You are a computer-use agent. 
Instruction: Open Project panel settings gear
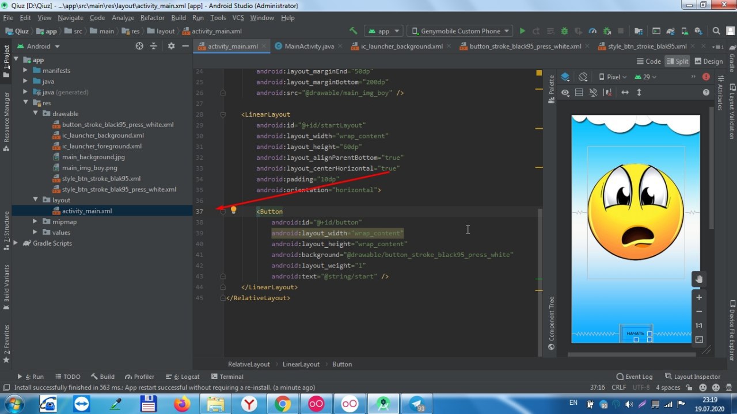pyautogui.click(x=171, y=46)
